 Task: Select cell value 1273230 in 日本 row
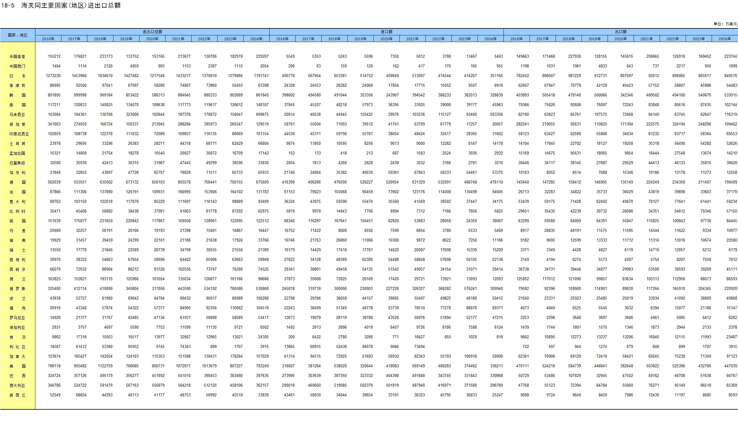click(x=53, y=76)
